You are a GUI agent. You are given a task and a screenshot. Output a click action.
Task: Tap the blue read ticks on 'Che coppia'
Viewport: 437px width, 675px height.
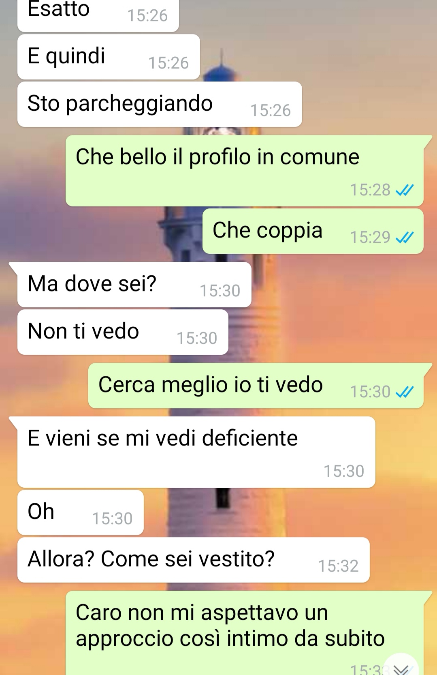tap(405, 237)
